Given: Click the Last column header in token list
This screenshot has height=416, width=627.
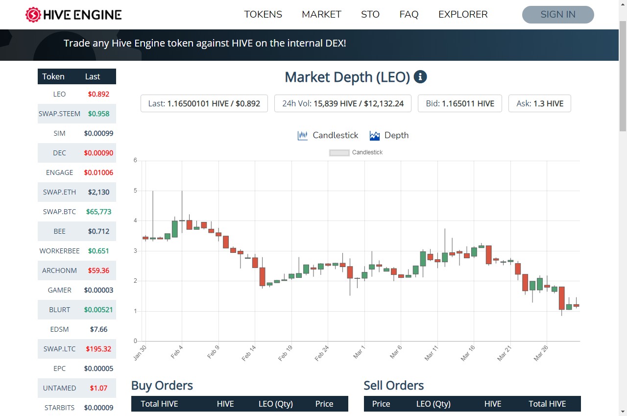Looking at the screenshot, I should point(93,76).
